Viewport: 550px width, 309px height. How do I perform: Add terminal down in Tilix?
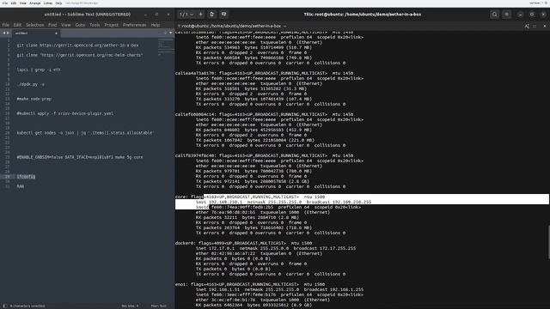coord(223,15)
